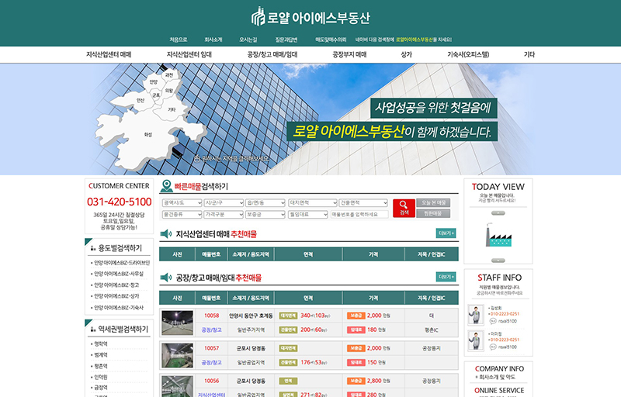Viewport: 621px width, 397px height.
Task: Open the 시/군/구 dropdown
Action: coord(224,203)
